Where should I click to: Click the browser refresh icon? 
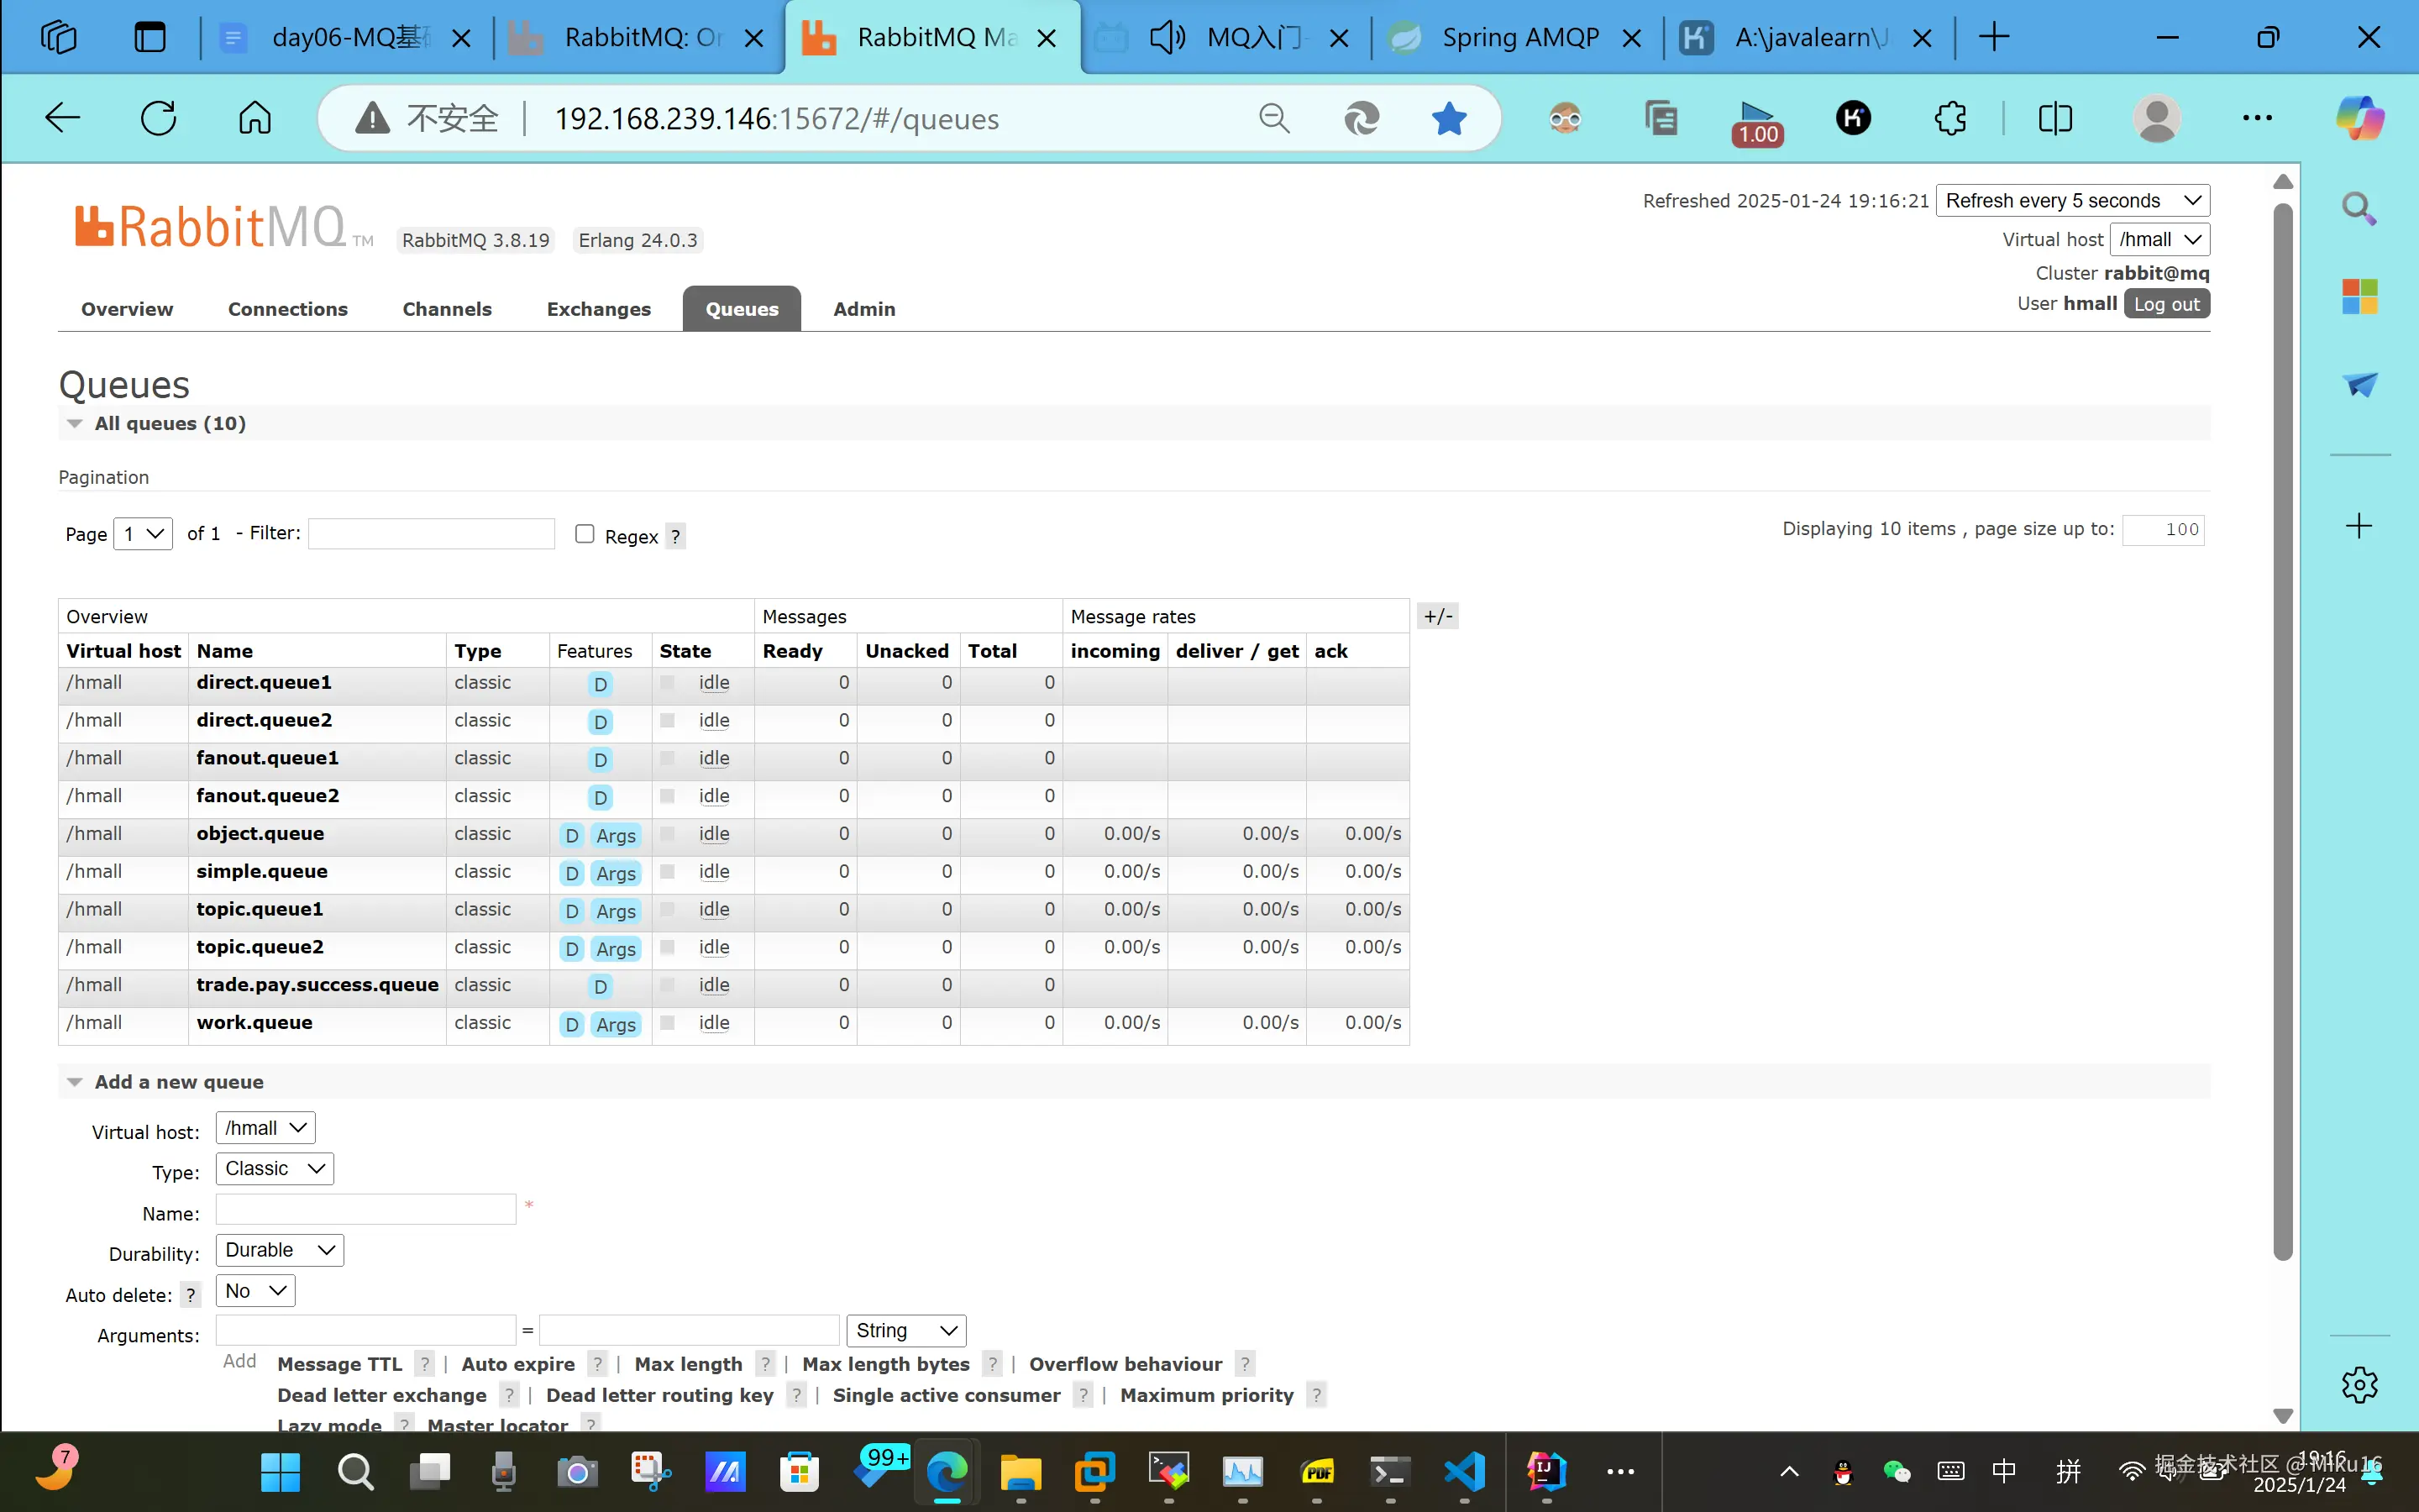coord(158,118)
